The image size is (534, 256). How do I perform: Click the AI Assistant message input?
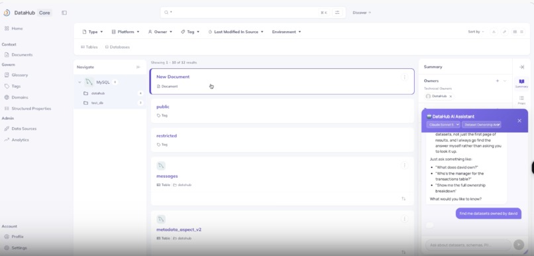coord(468,245)
